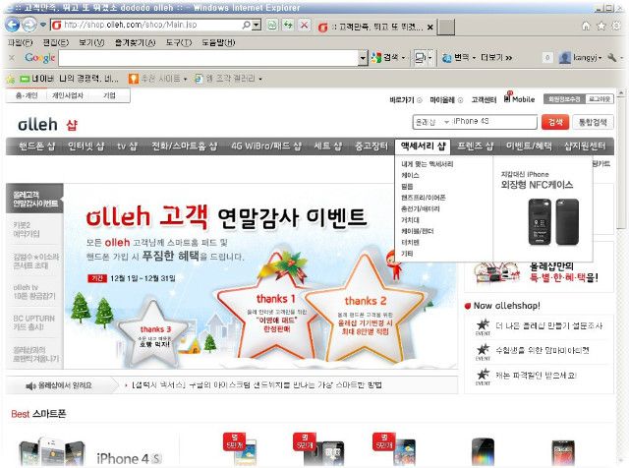Click the Google toolbar 번역 translate button
629x468 pixels.
(456, 58)
